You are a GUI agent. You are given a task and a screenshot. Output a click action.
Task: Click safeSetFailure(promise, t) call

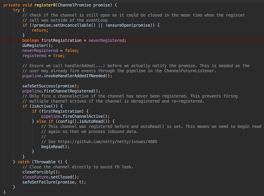tap(54, 182)
